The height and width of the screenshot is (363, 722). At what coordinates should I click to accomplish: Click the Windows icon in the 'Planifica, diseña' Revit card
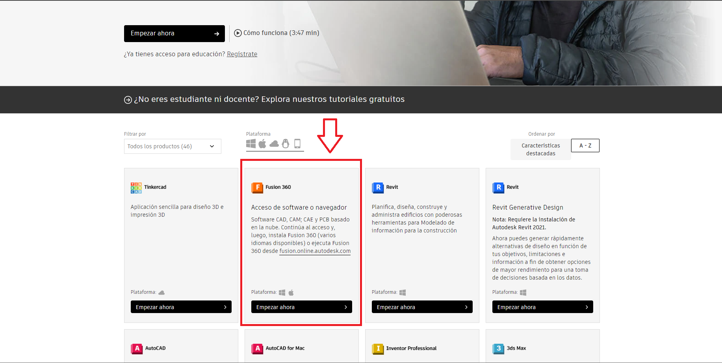coord(403,293)
